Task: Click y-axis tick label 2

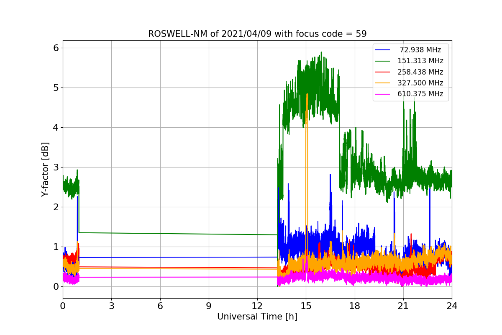Action: (56, 207)
